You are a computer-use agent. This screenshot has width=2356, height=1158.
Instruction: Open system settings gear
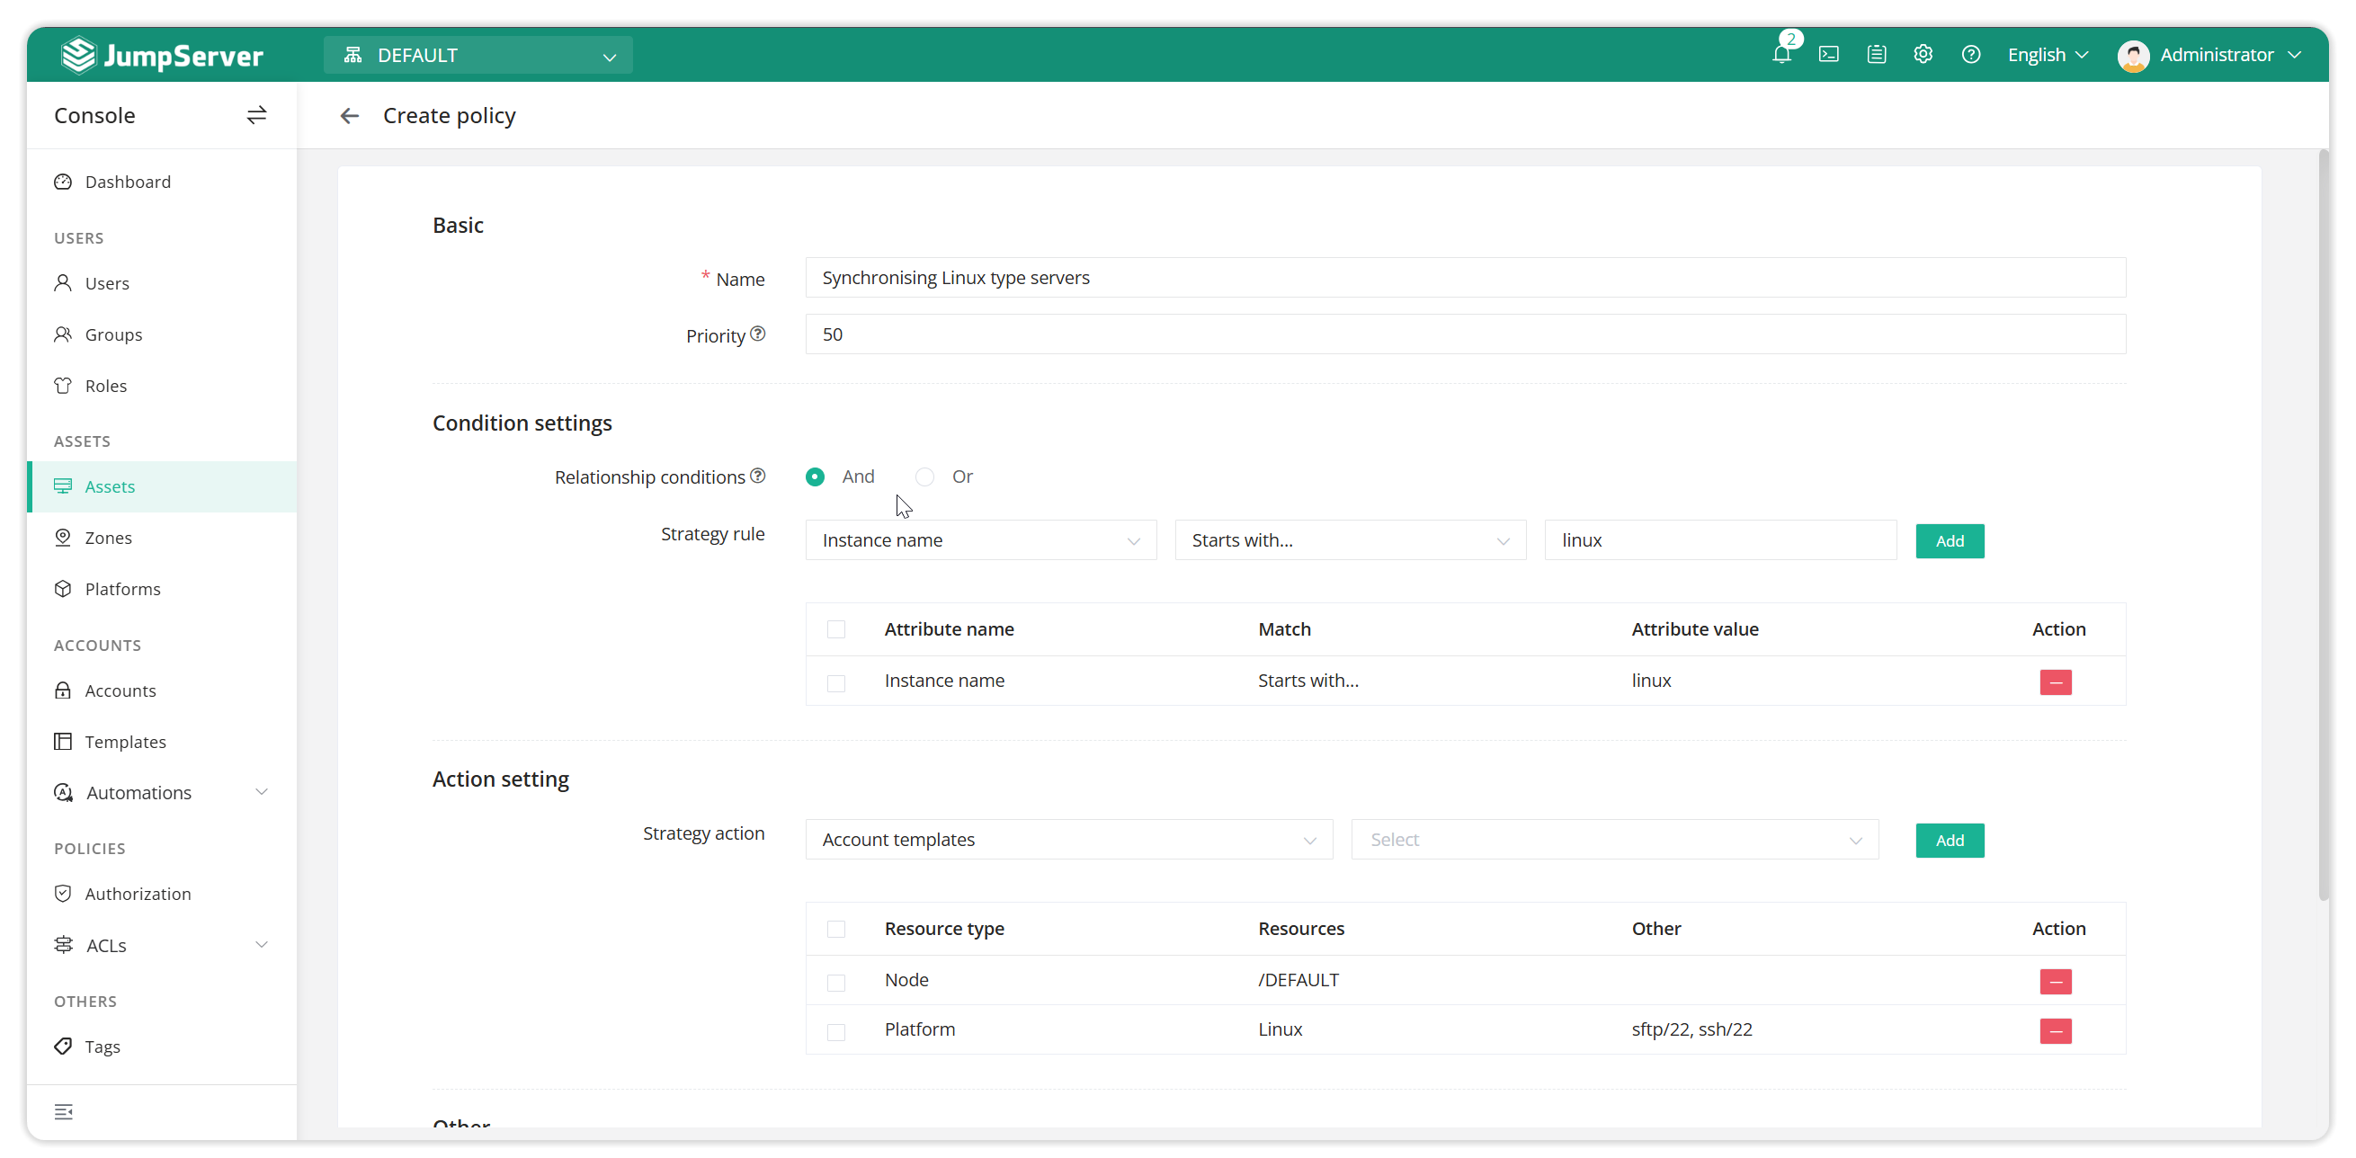click(1923, 55)
